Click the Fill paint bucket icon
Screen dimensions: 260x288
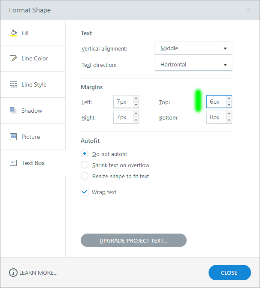(x=13, y=33)
